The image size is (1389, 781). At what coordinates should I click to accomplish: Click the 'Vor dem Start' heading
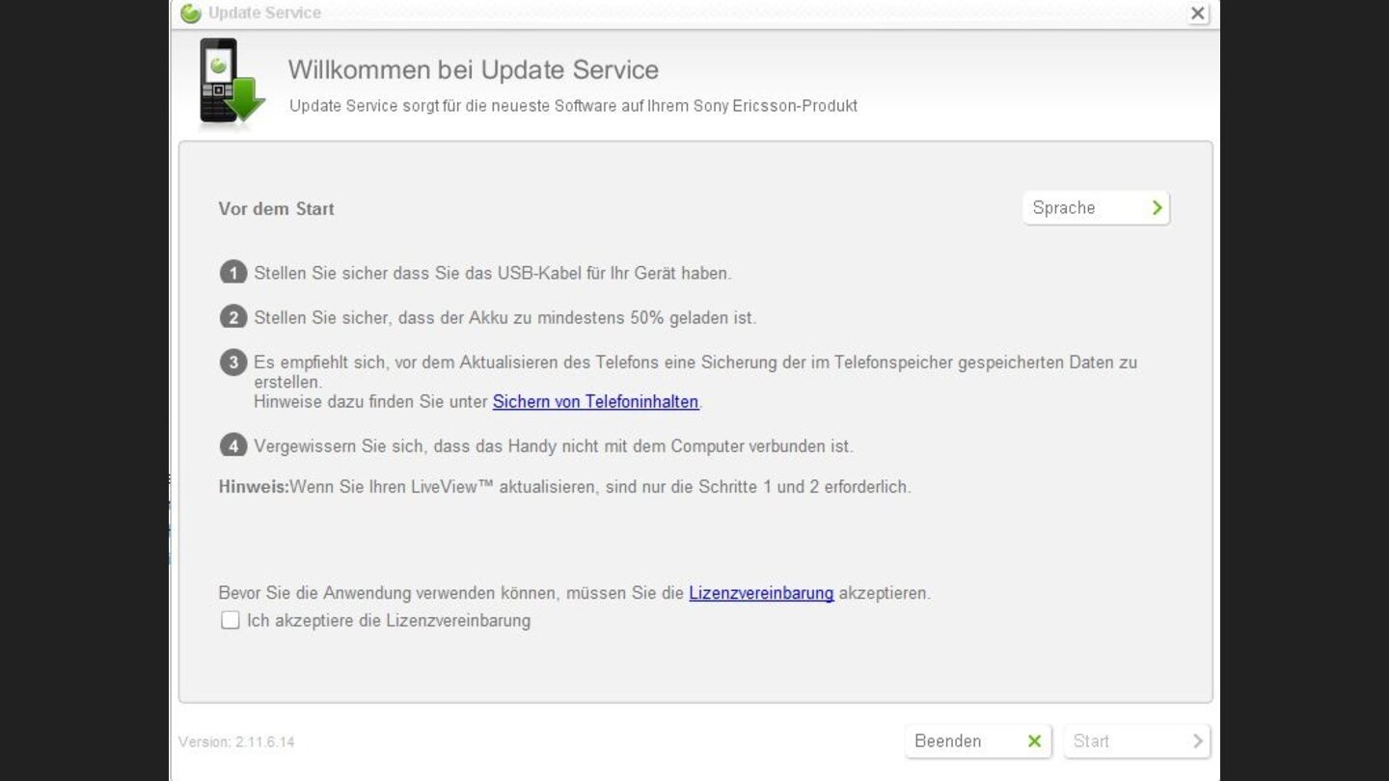point(276,208)
